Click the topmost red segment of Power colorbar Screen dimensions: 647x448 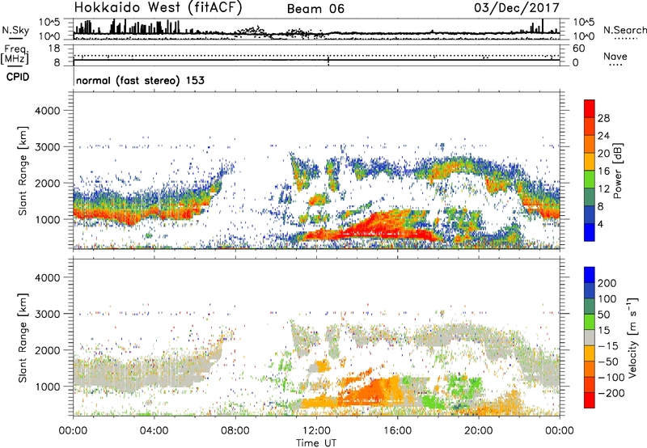pos(590,109)
